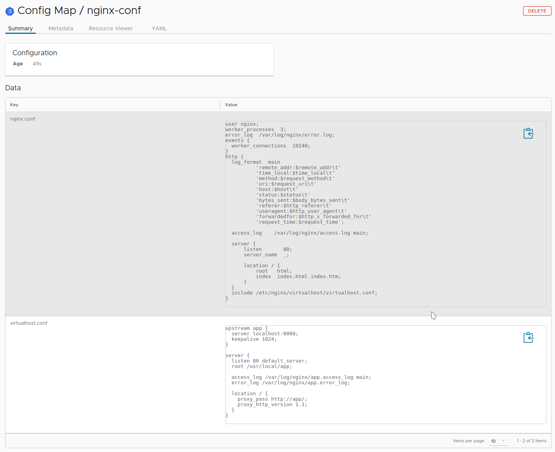Open the Metadata tab
The height and width of the screenshot is (452, 555).
click(61, 28)
